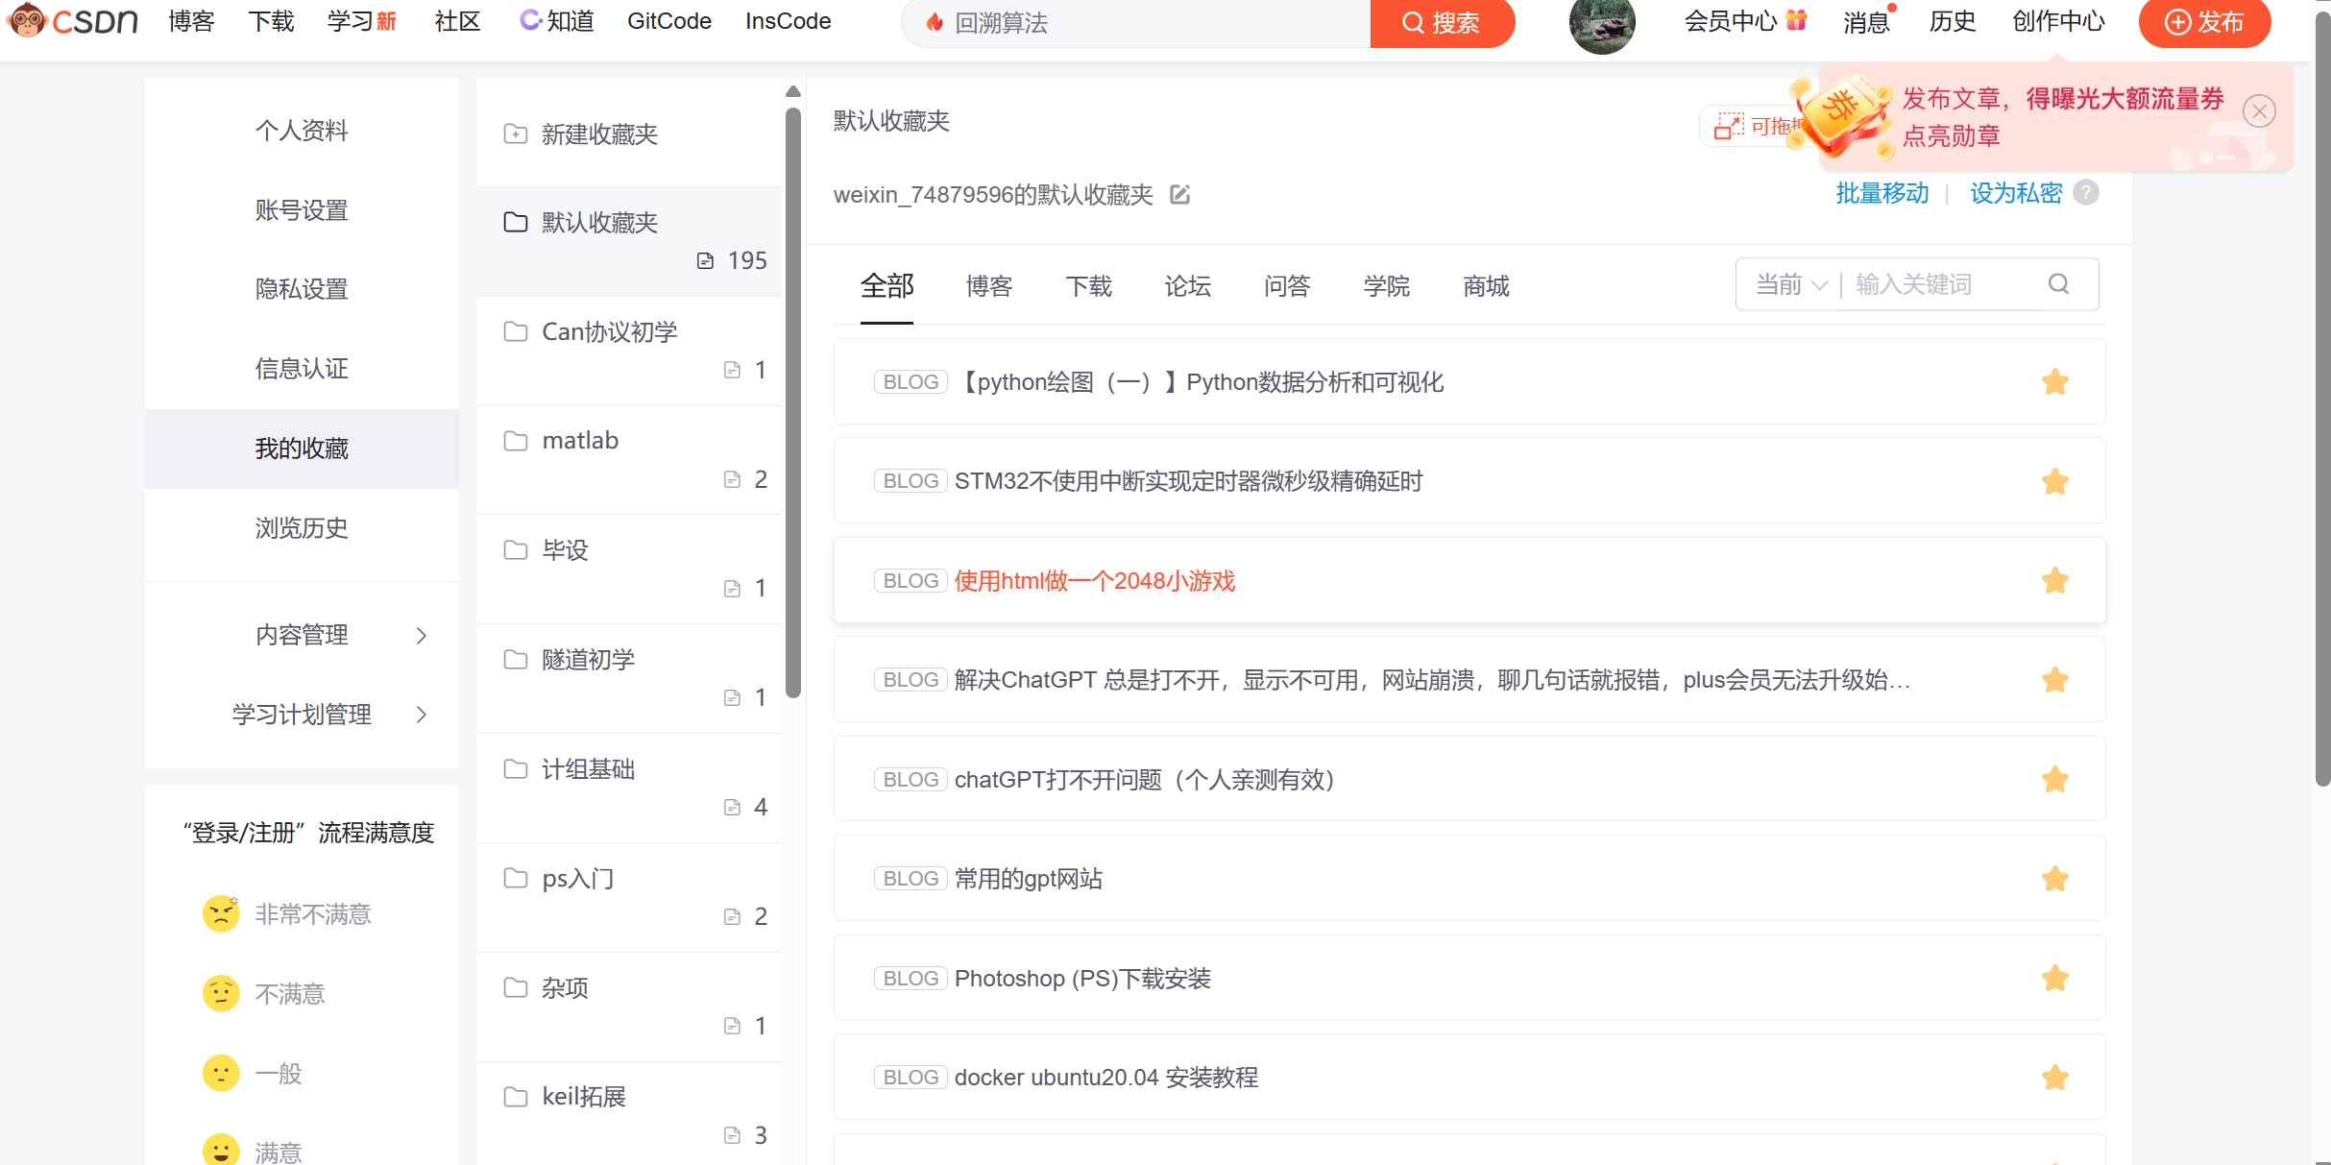Click the CSDN logo
Image resolution: width=2331 pixels, height=1165 pixels.
point(73,21)
